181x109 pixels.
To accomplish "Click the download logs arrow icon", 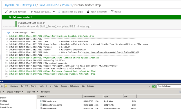I will point(59,12).
